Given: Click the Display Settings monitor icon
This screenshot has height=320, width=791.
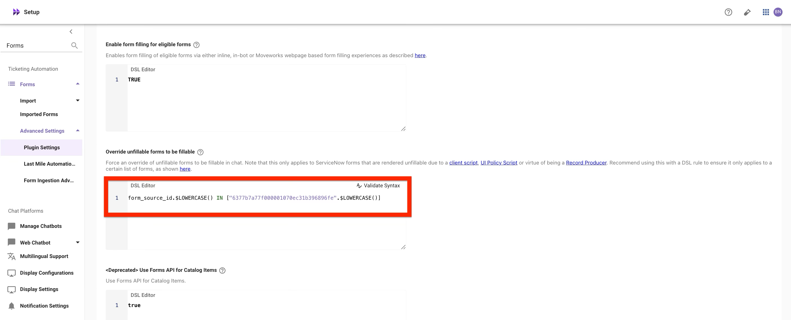Looking at the screenshot, I should click(11, 289).
